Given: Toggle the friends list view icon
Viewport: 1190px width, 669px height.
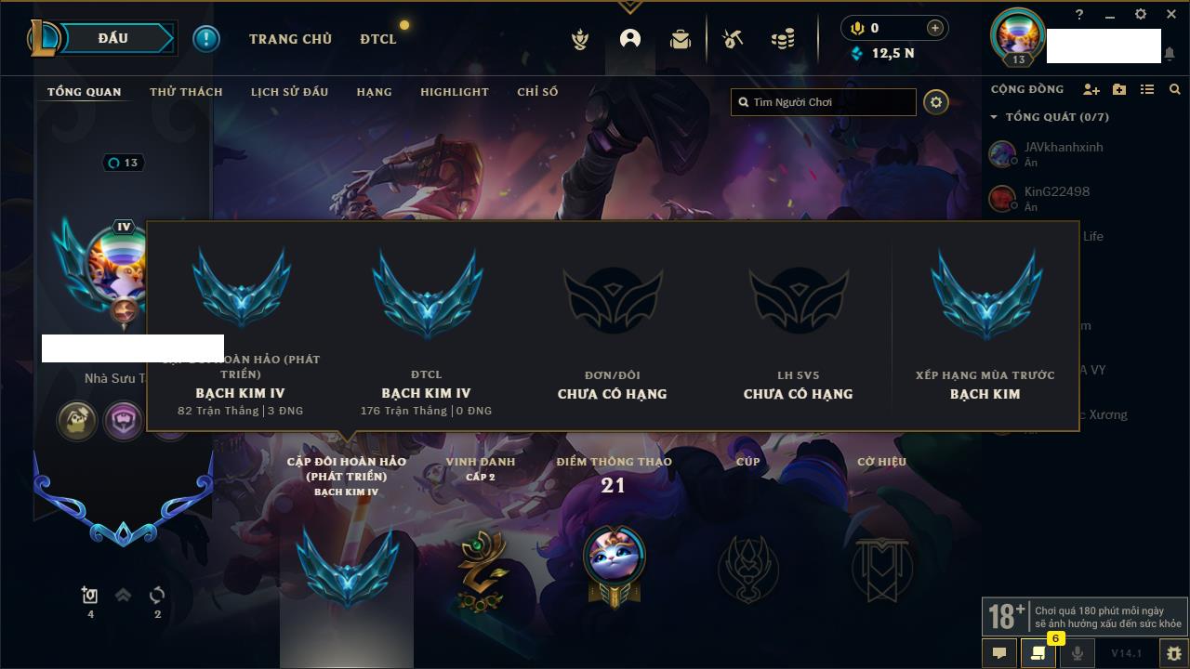Looking at the screenshot, I should pyautogui.click(x=1147, y=89).
